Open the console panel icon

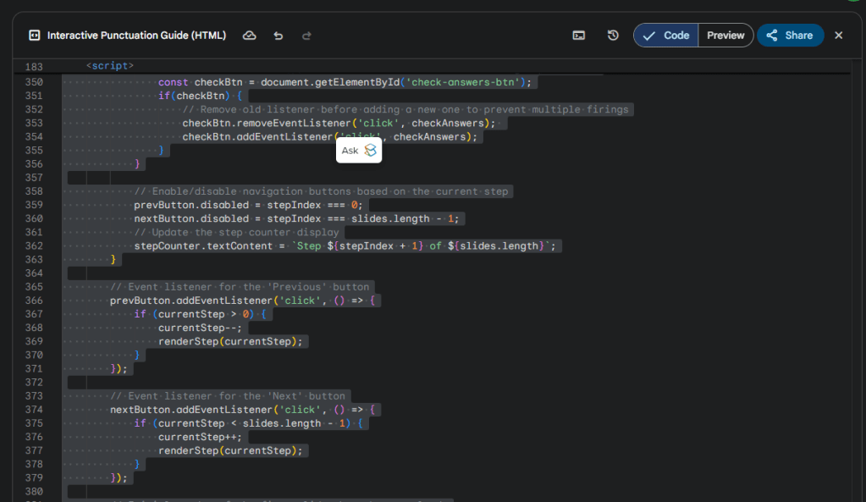(x=579, y=36)
